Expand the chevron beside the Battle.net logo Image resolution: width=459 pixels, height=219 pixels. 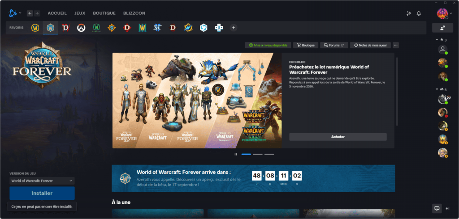tap(20, 13)
